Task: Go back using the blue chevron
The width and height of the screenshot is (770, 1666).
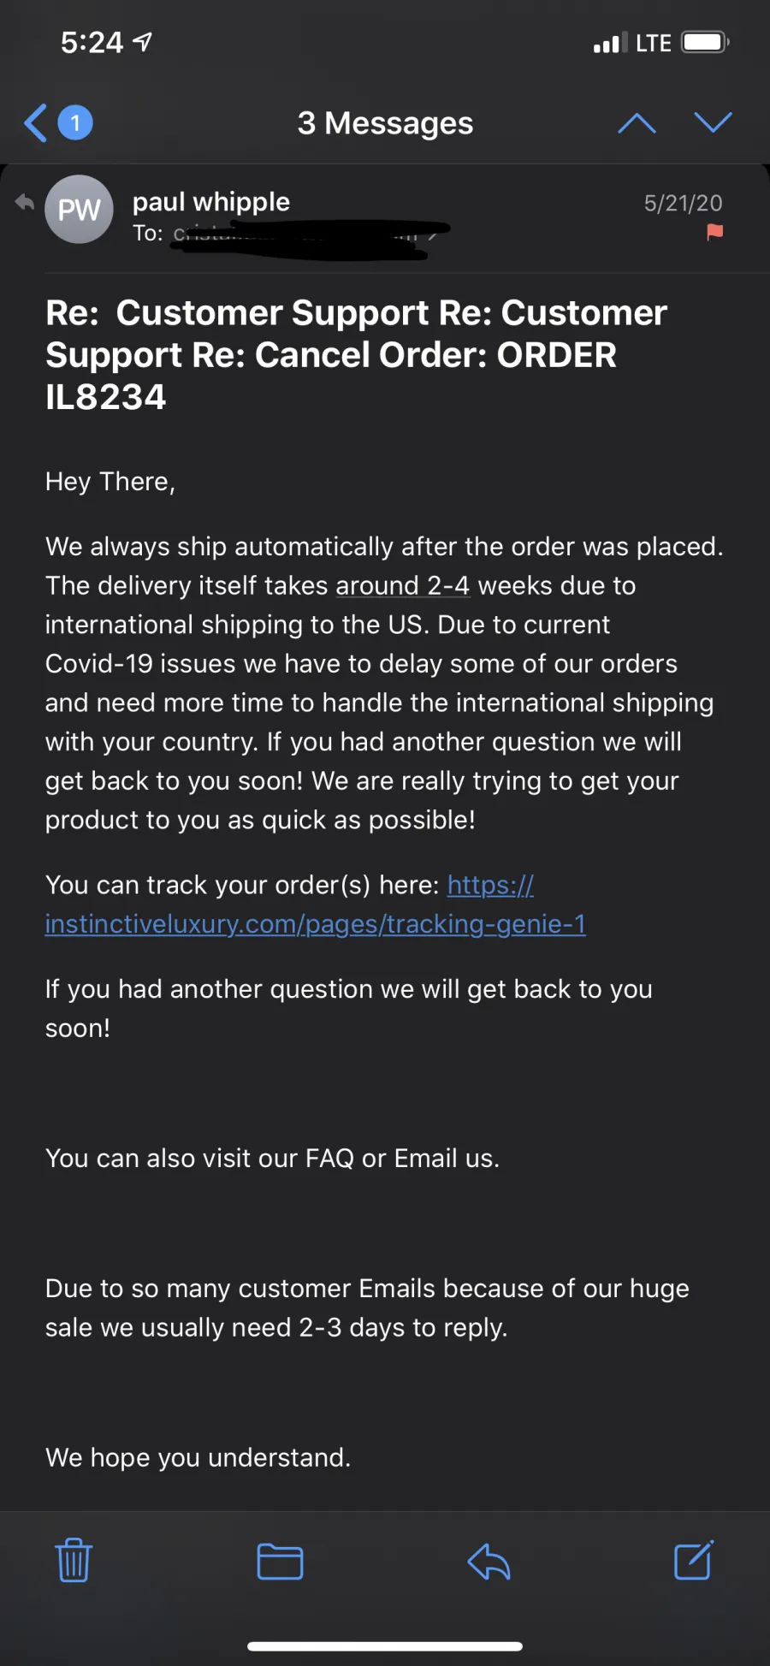Action: click(35, 123)
